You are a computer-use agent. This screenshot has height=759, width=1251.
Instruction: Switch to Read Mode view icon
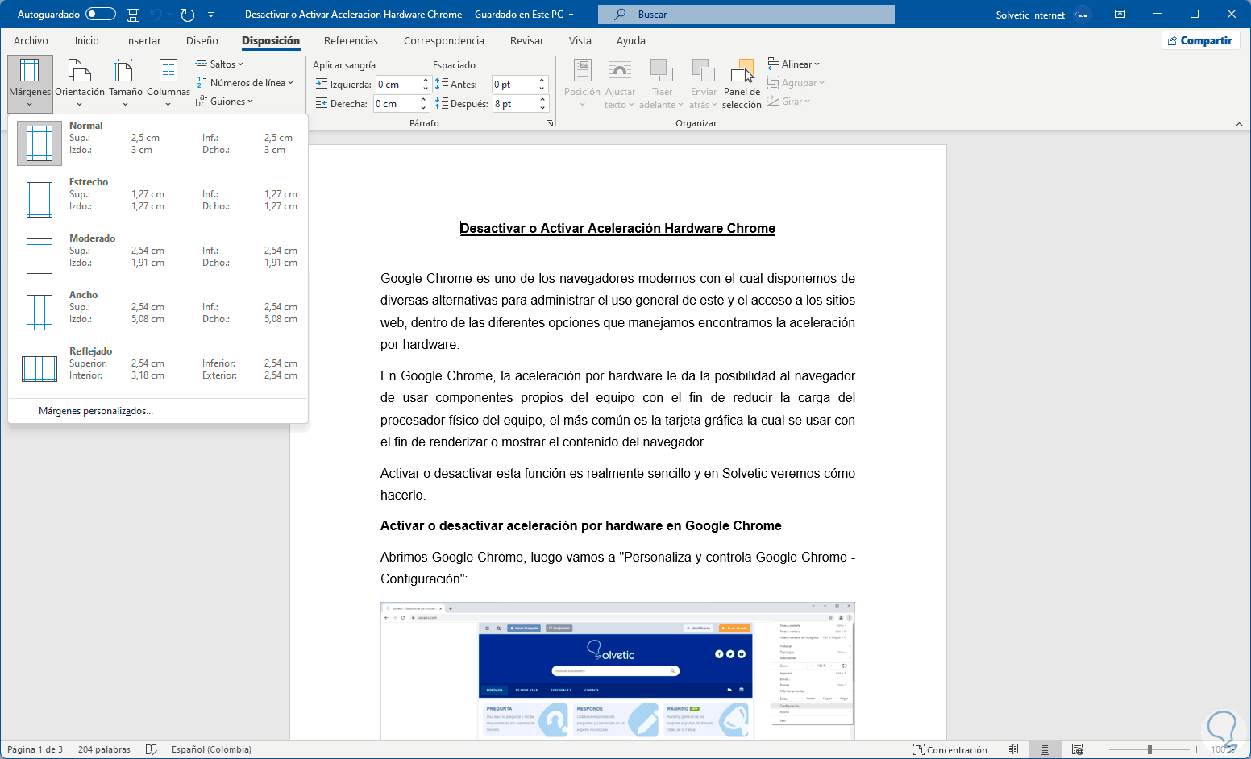pos(1013,750)
